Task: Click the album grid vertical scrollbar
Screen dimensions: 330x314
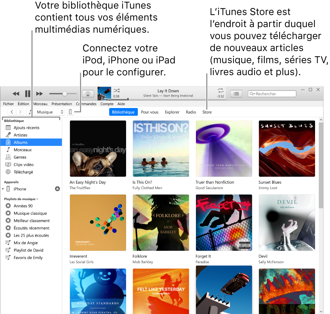Action: coord(321,165)
